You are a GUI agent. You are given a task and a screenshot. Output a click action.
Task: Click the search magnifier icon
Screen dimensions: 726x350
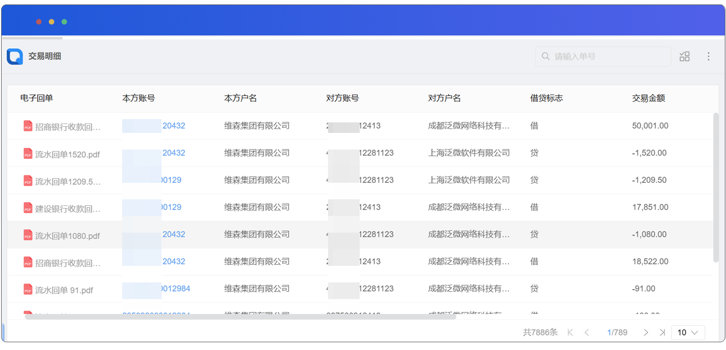[x=546, y=56]
